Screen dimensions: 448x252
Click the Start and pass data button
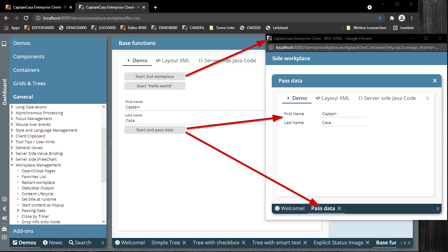click(155, 130)
